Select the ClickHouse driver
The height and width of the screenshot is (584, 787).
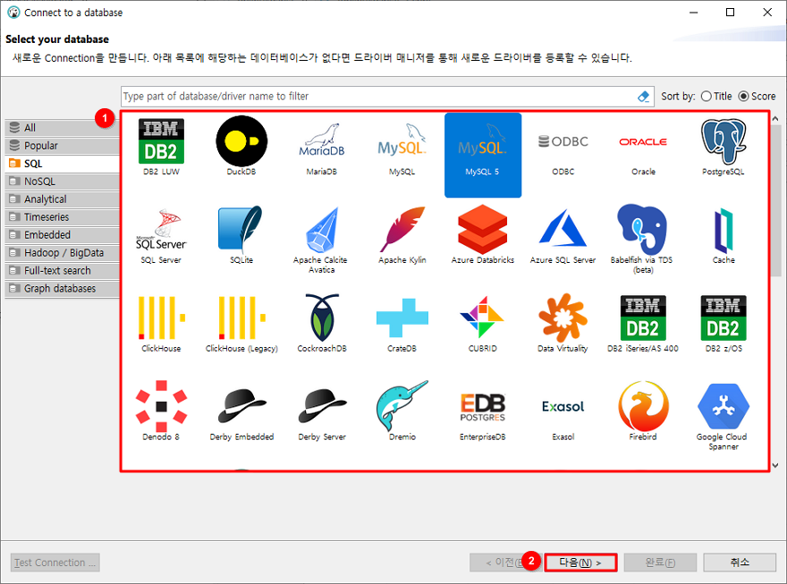[161, 323]
